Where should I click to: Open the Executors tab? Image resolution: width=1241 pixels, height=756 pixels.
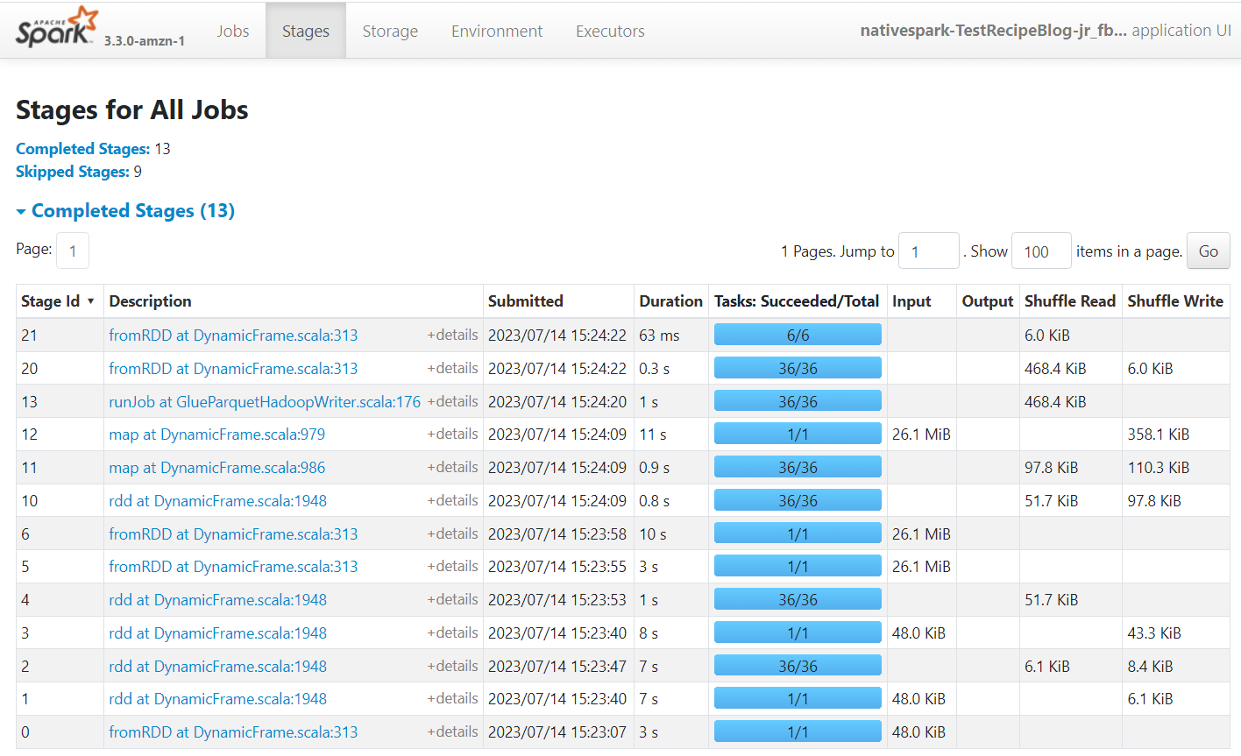[x=610, y=31]
